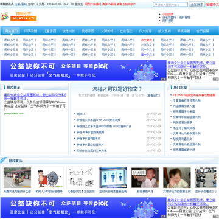Open 会员投稿 nav item

(203, 31)
